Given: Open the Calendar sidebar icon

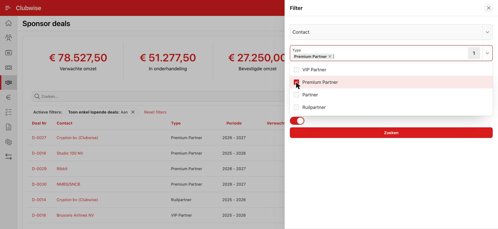Looking at the screenshot, I should pyautogui.click(x=9, y=53).
